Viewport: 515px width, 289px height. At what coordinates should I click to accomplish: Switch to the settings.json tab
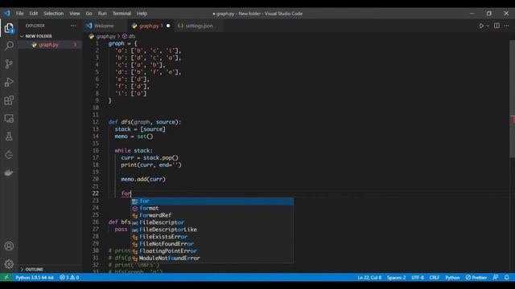pos(199,26)
